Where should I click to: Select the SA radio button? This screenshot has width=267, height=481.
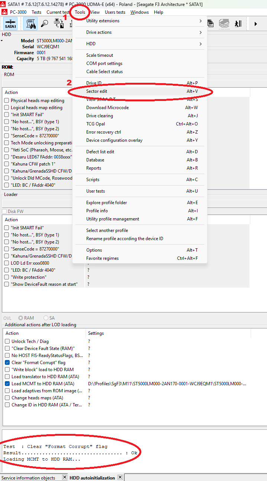(x=46, y=318)
